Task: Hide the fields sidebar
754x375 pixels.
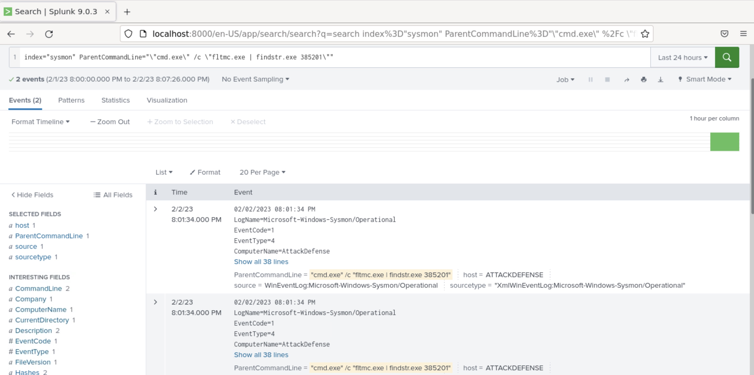Action: pyautogui.click(x=32, y=195)
